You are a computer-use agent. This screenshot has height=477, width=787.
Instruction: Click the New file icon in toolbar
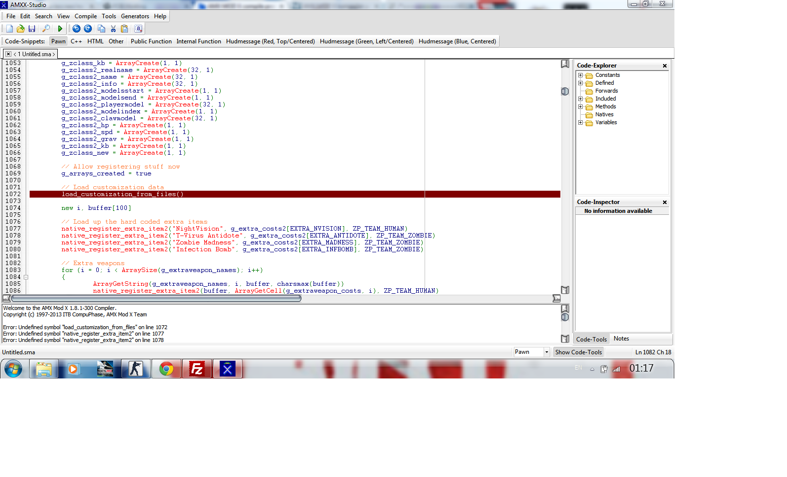(9, 29)
